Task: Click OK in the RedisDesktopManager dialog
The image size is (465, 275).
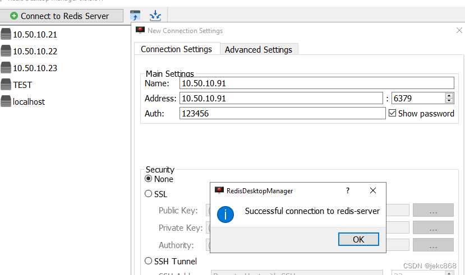Action: (358, 239)
